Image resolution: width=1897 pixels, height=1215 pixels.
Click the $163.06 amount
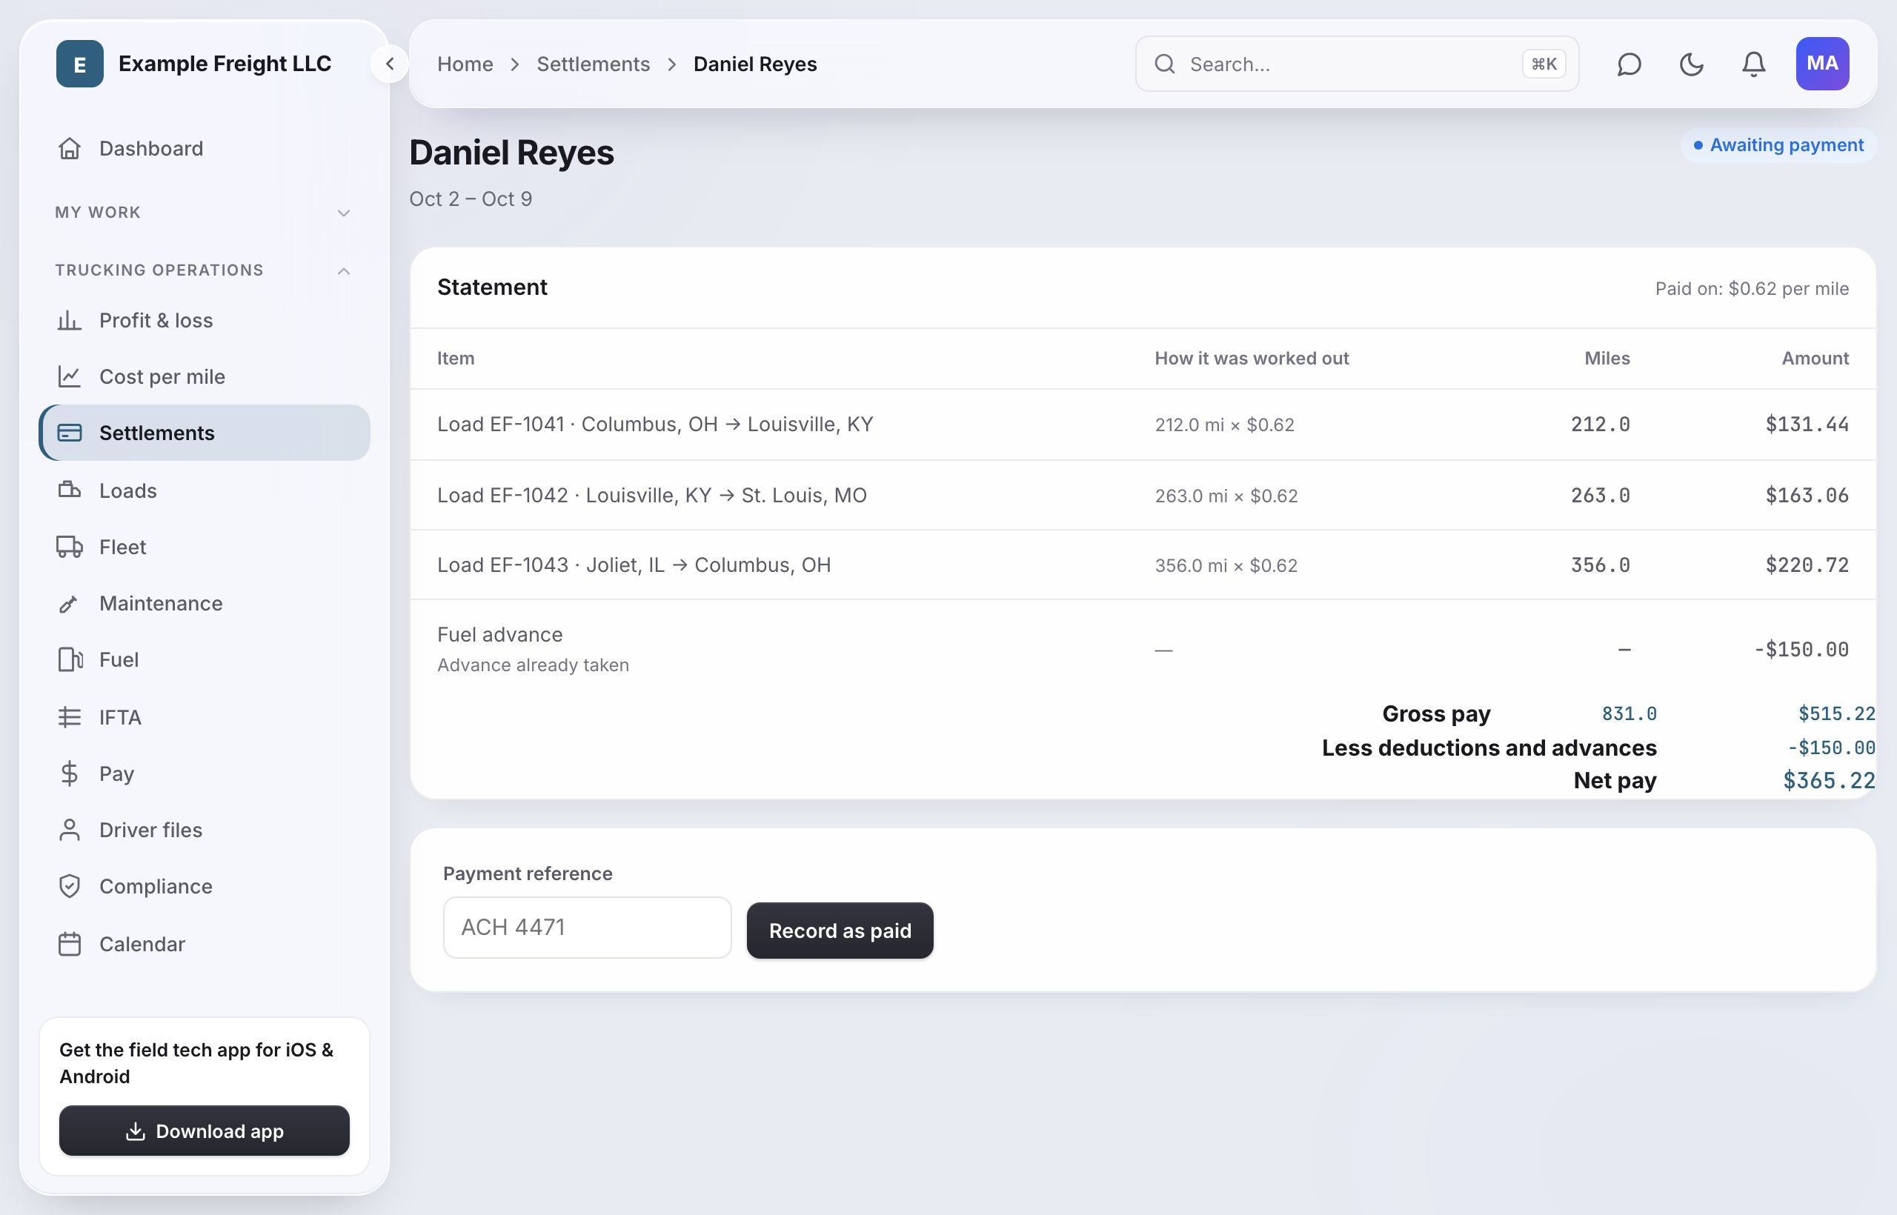1807,496
